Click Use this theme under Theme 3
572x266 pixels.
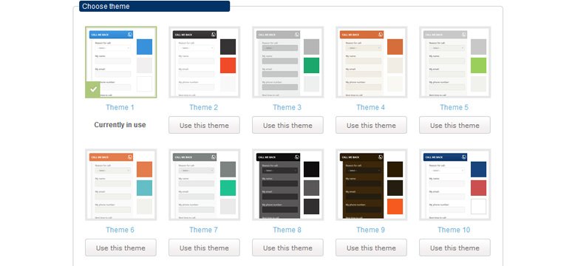[287, 125]
